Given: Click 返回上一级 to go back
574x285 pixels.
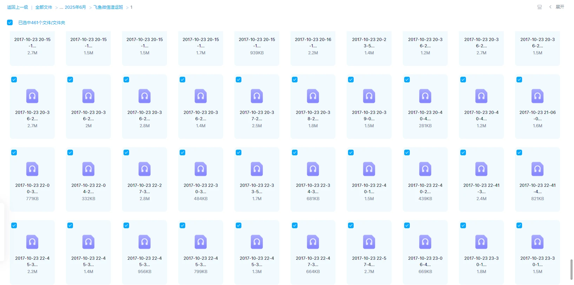Looking at the screenshot, I should coord(18,7).
